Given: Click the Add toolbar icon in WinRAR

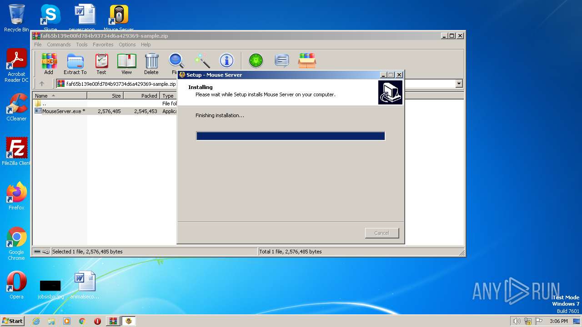Looking at the screenshot, I should [49, 64].
